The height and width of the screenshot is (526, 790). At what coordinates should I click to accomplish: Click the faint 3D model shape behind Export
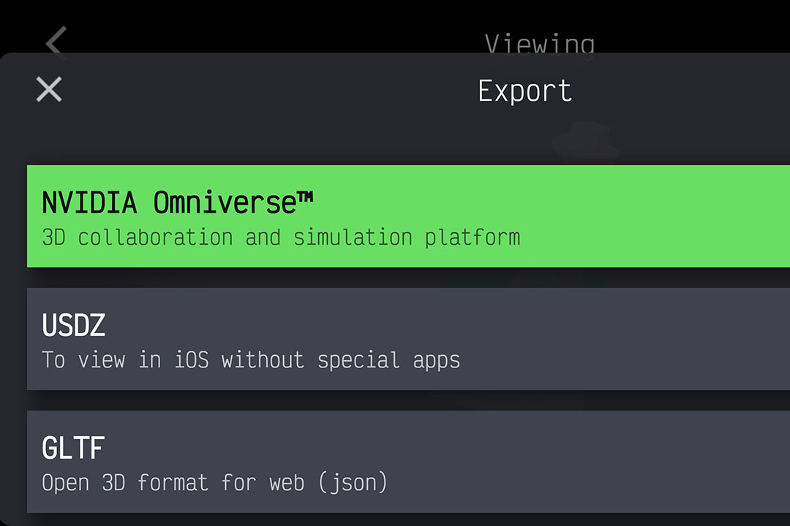coord(585,141)
